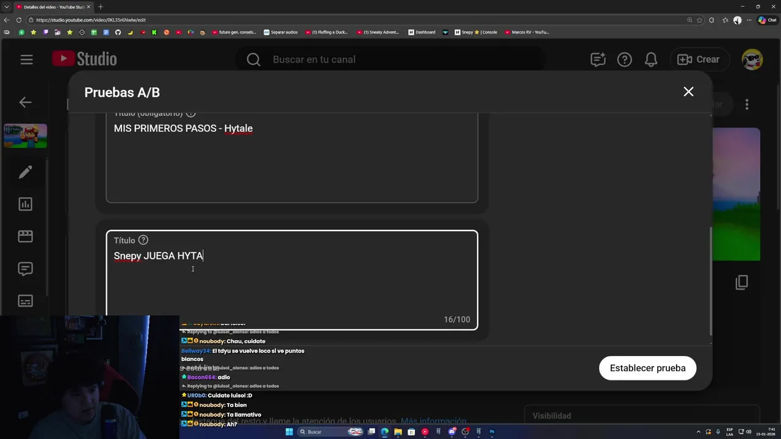Click the browser address bar URL
Image resolution: width=781 pixels, height=439 pixels.
[90, 20]
